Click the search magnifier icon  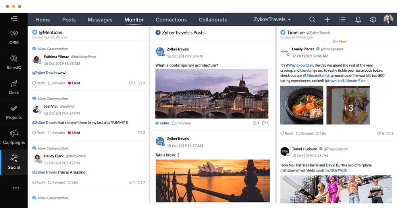(312, 19)
